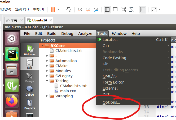Close the 主页 tab
176x120 pixels.
(21, 20)
